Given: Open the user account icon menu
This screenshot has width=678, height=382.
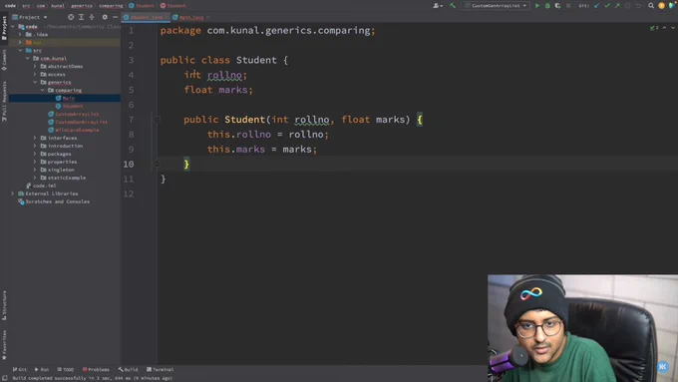Looking at the screenshot, I should 438,6.
